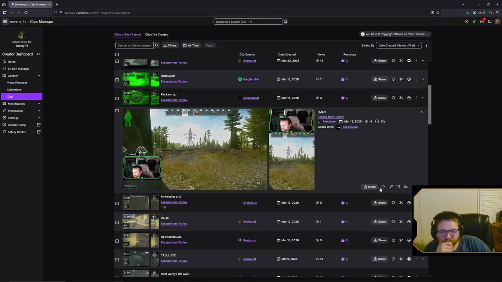Open the LMAO clip in a new window
Viewport: 502px width, 282px height.
coord(398,187)
